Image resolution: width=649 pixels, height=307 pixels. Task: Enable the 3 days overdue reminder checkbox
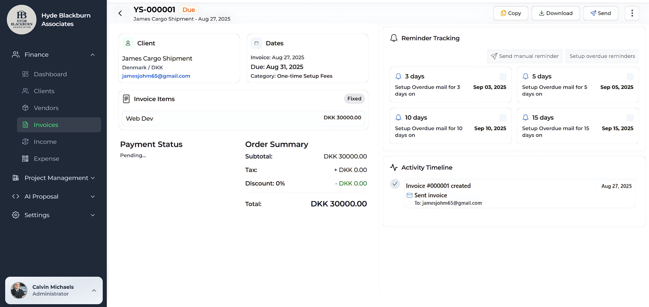point(503,77)
